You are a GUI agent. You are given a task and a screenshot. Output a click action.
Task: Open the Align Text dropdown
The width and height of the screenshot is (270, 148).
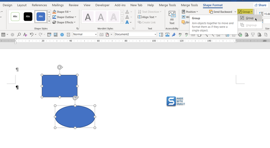[x=147, y=17]
